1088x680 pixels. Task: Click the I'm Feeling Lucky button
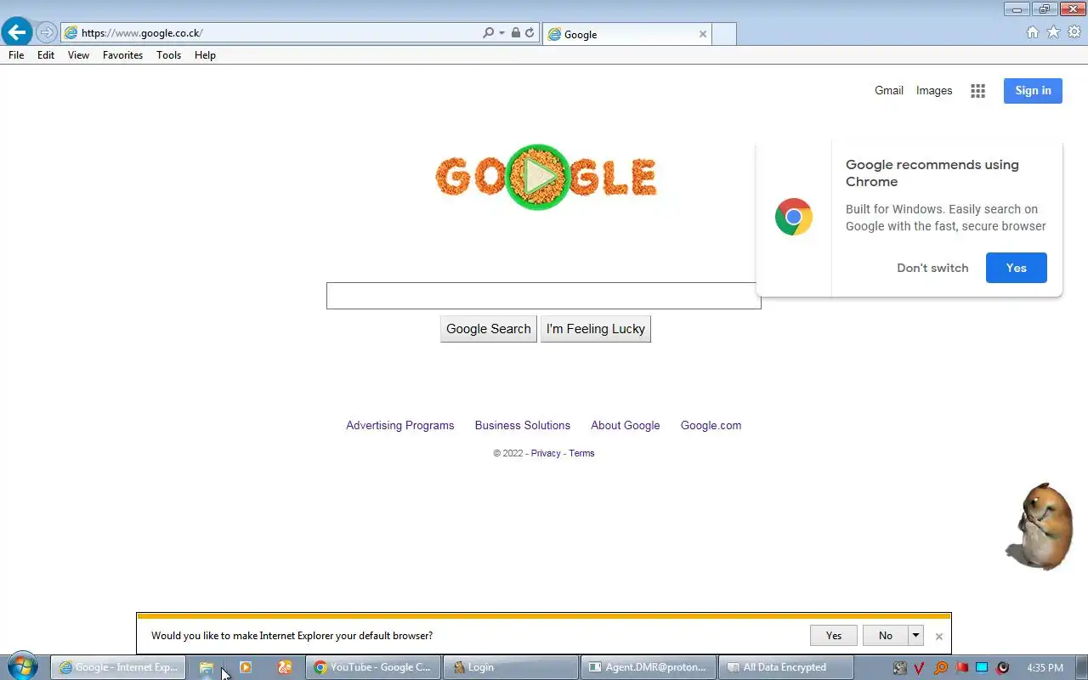[596, 329]
